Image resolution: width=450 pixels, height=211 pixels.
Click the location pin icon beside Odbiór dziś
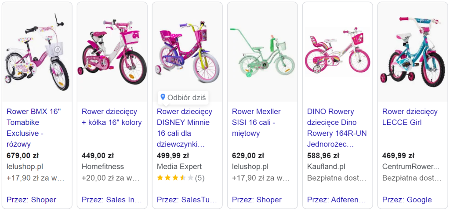tap(163, 97)
